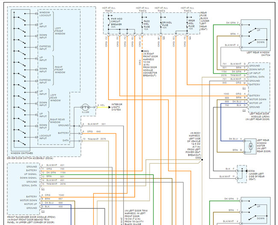Click the INTERIOR LIGHTS SYSTEM text
Viewport: 278px width, 225px height.
pyautogui.click(x=117, y=107)
